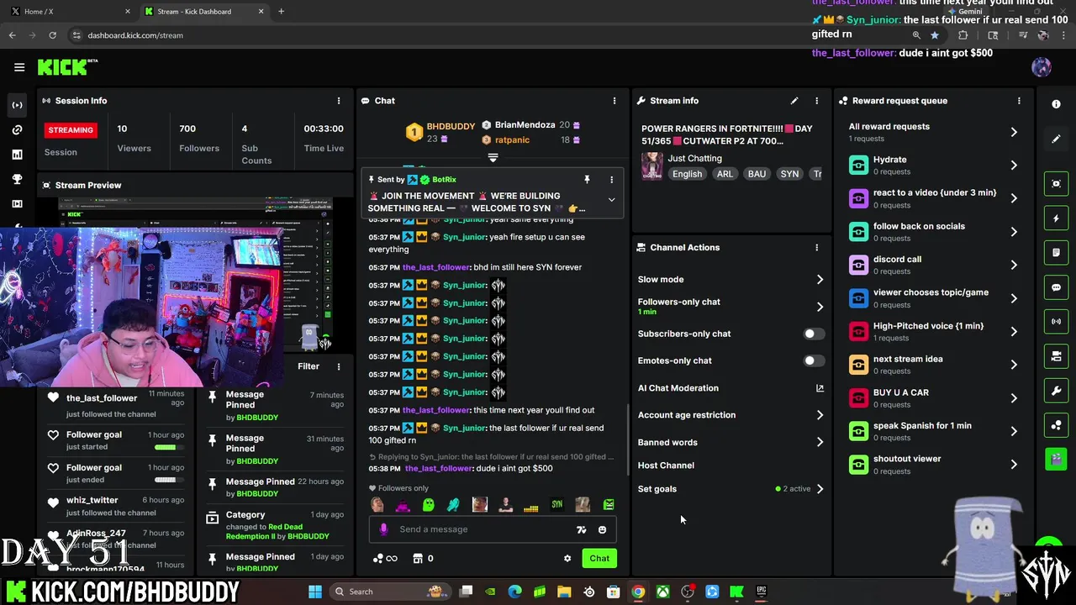The width and height of the screenshot is (1076, 605).
Task: Open the link icon in left sidebar
Action: (17, 130)
